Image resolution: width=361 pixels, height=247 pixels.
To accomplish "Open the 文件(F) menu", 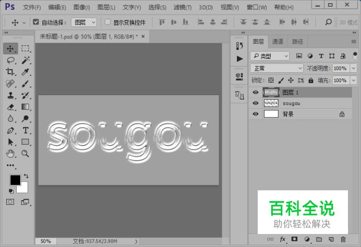I will (x=32, y=7).
